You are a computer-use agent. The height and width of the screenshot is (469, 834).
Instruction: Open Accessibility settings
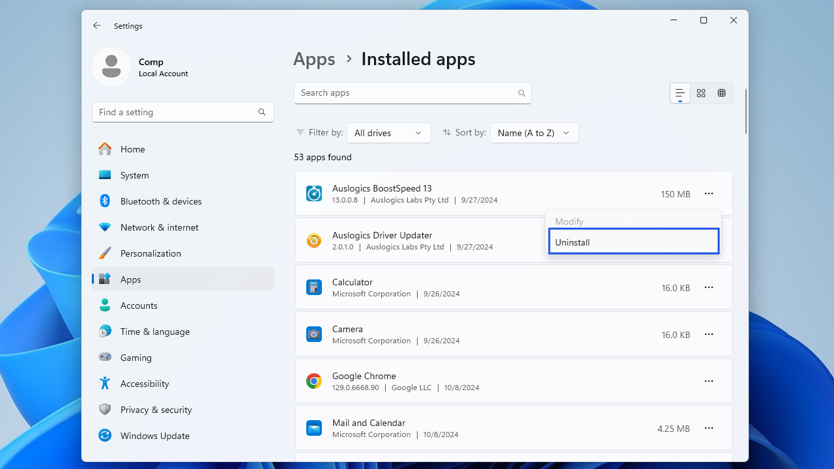[x=183, y=384]
